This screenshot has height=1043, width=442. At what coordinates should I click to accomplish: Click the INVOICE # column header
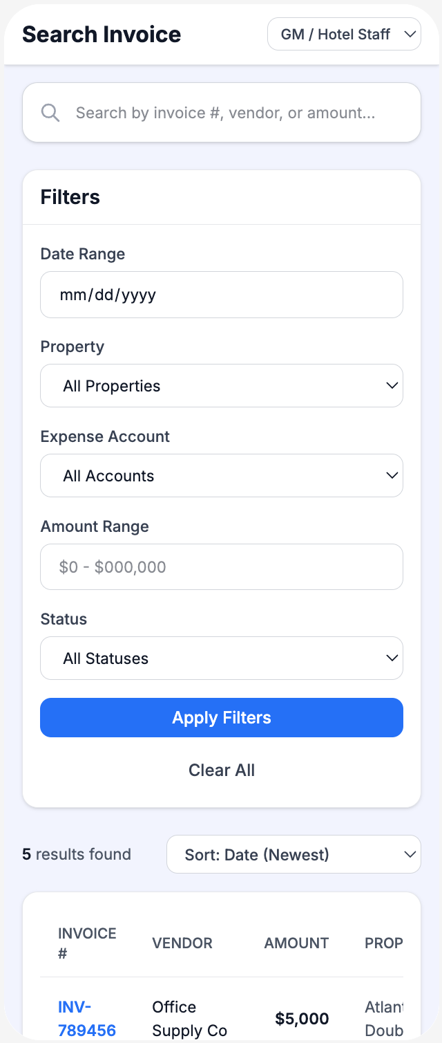click(87, 943)
